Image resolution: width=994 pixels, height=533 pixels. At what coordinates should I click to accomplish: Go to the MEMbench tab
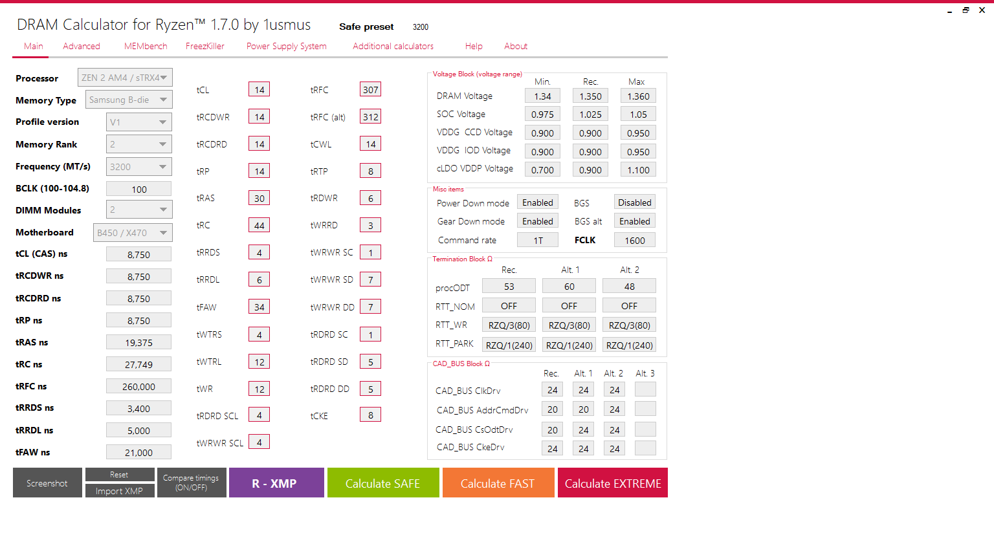click(x=146, y=46)
